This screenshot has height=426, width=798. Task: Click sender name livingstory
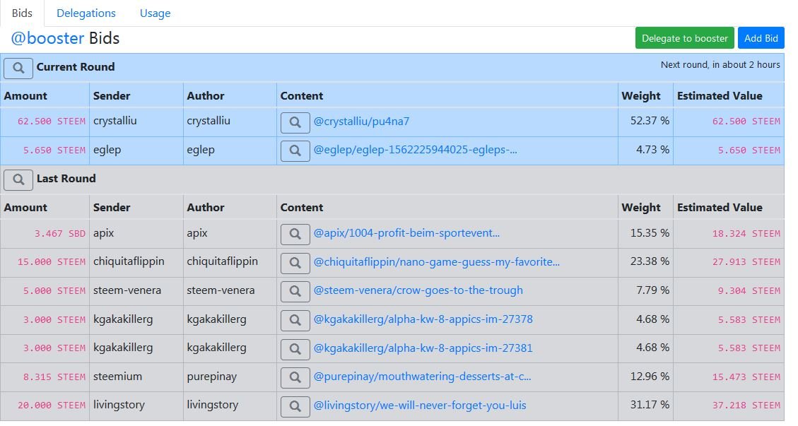click(x=119, y=405)
